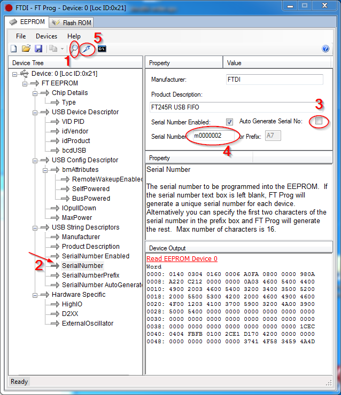The width and height of the screenshot is (341, 395).
Task: Click the Value column header
Action: pyautogui.click(x=277, y=62)
